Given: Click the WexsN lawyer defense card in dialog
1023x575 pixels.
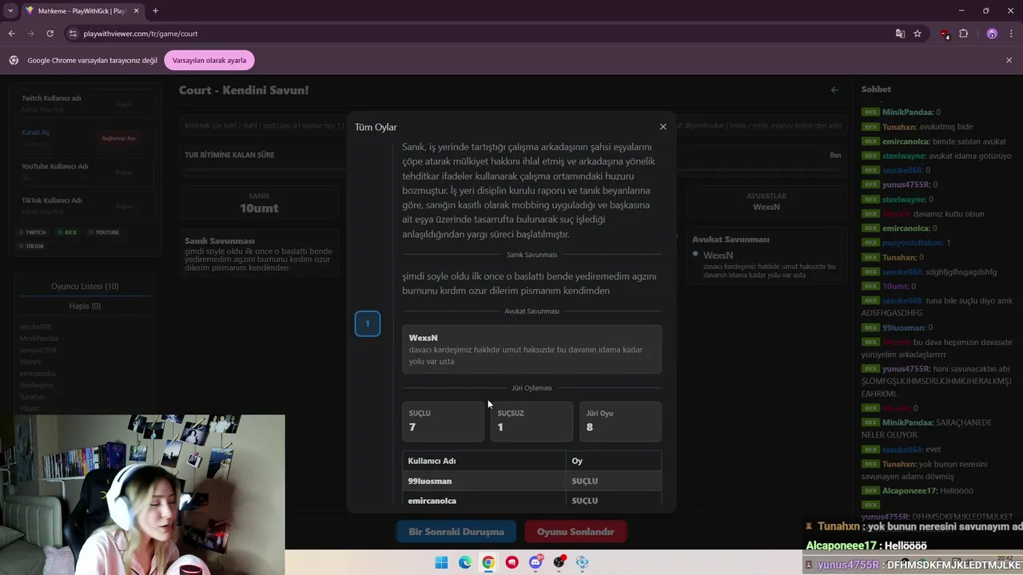Looking at the screenshot, I should click(x=532, y=349).
